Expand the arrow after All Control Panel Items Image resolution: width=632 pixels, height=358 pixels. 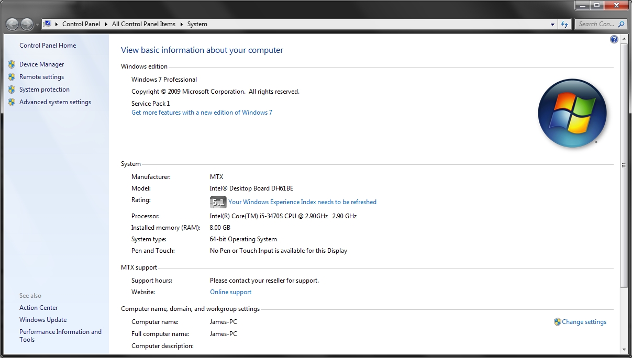click(x=182, y=24)
